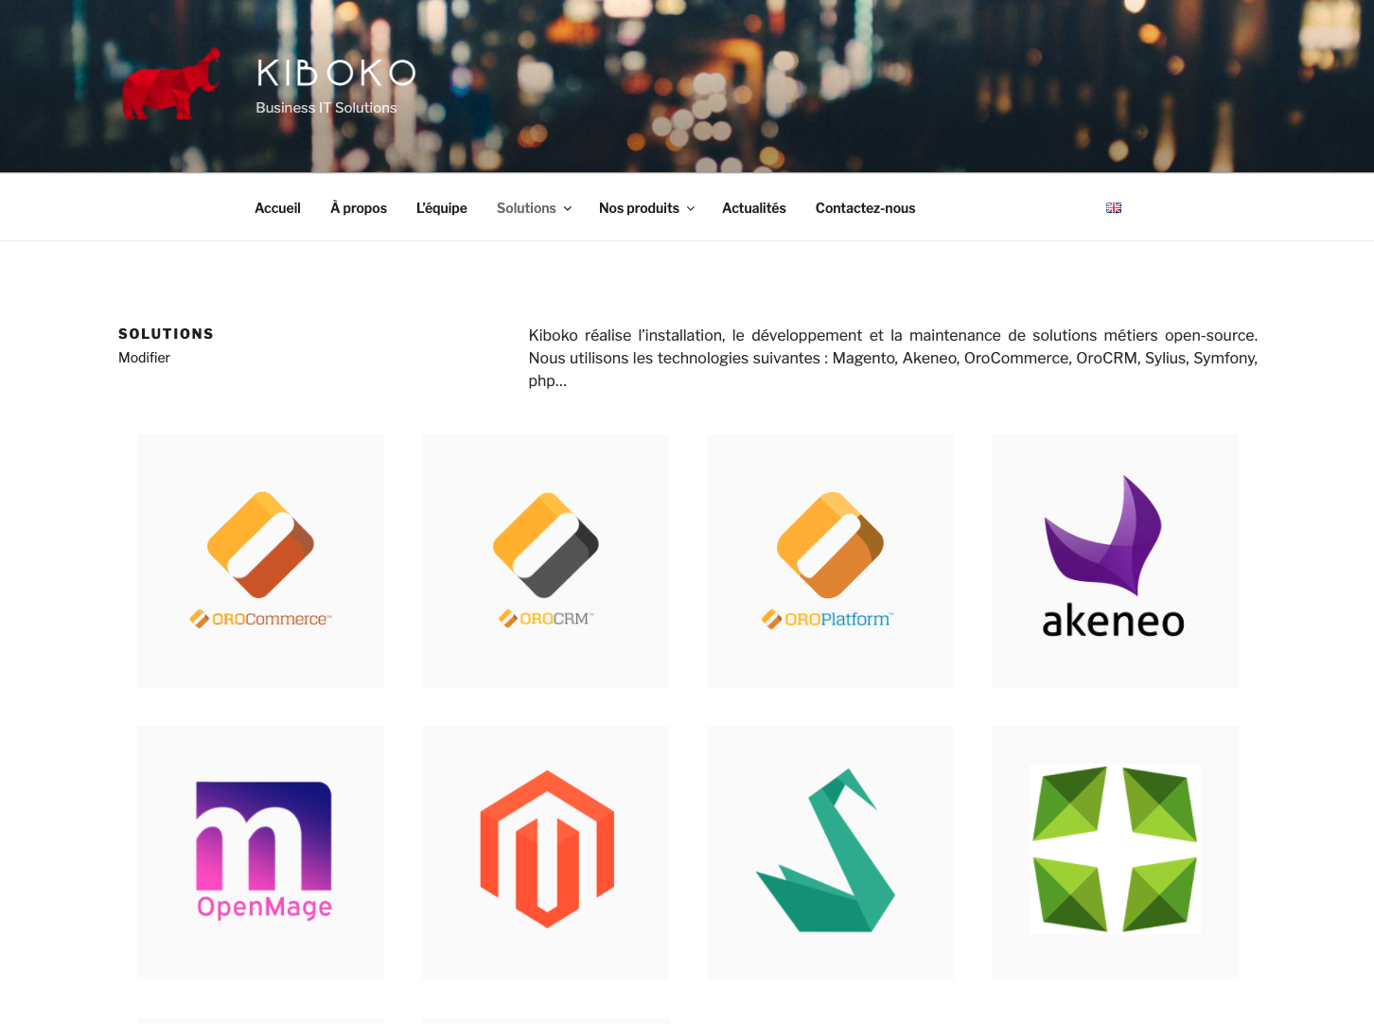Open Nos produits menu item

pyautogui.click(x=639, y=208)
